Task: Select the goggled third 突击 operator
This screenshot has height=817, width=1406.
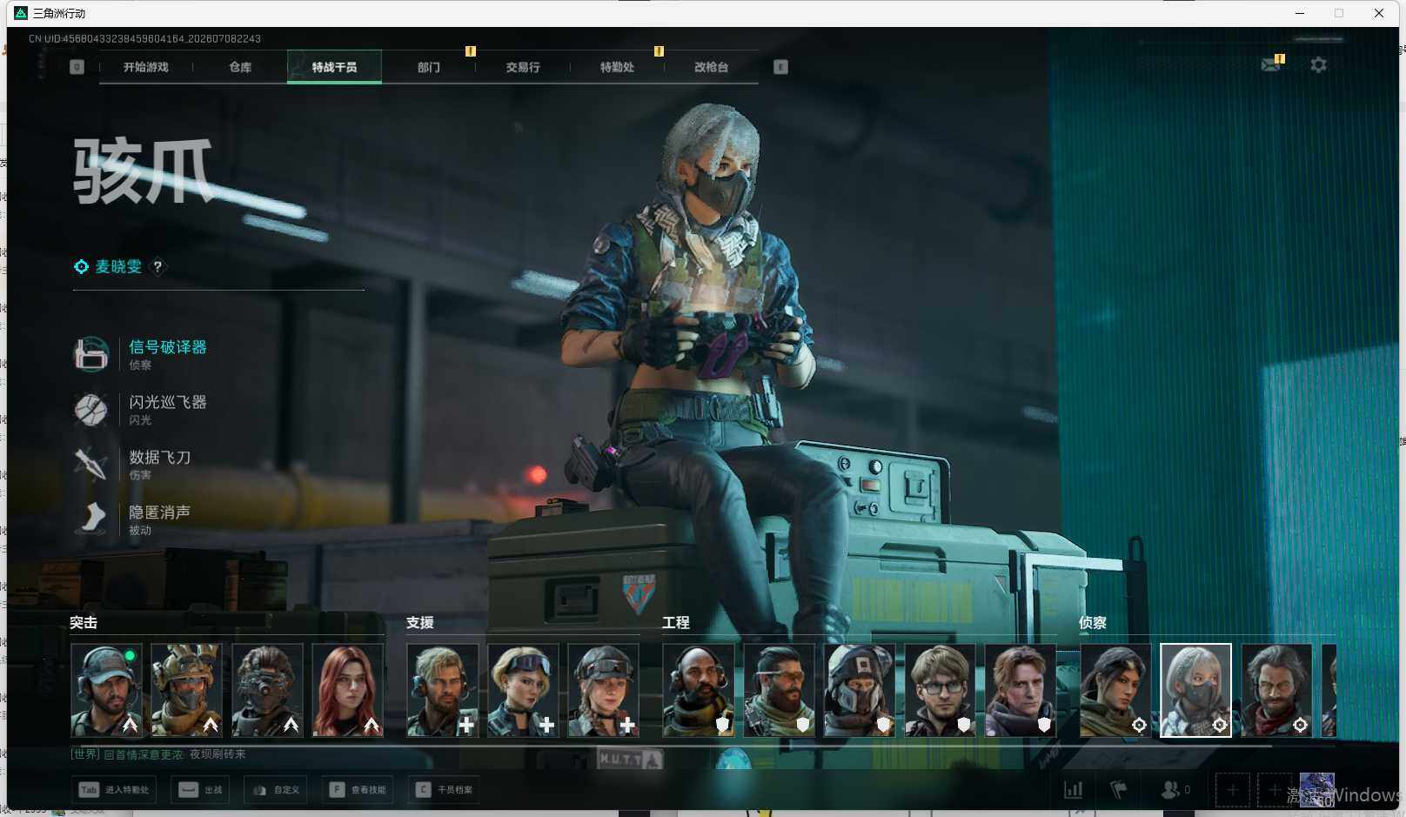Action: [267, 690]
